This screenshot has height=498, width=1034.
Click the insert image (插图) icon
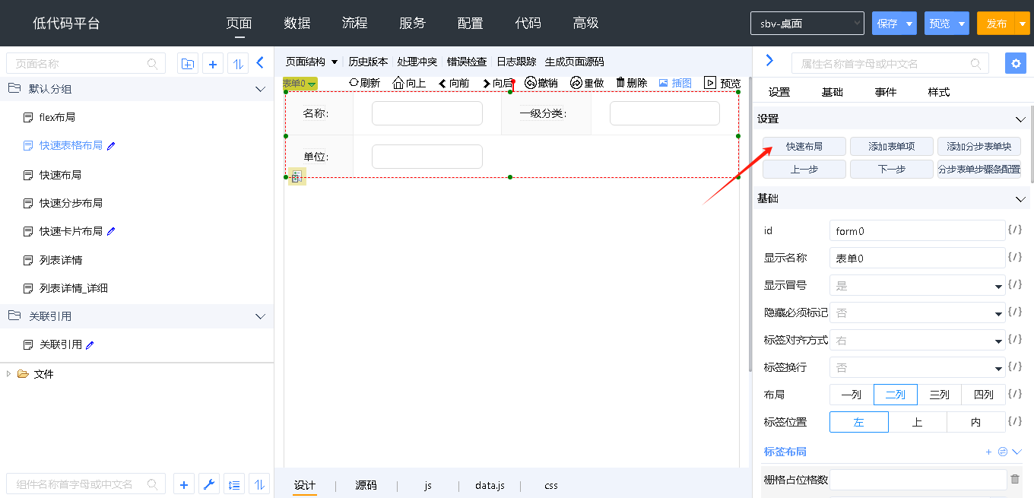[663, 83]
